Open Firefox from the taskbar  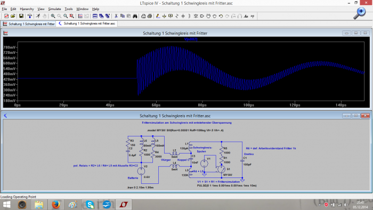pyautogui.click(x=55, y=204)
